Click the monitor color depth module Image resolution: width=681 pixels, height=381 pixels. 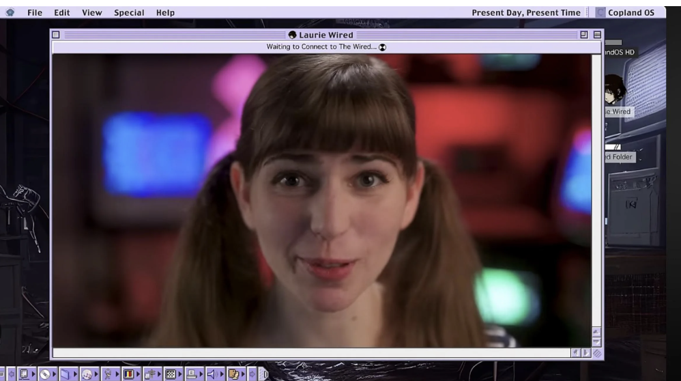pyautogui.click(x=128, y=373)
